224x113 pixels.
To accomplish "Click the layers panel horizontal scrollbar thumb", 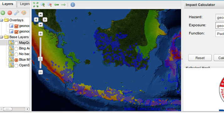I will [8, 109].
